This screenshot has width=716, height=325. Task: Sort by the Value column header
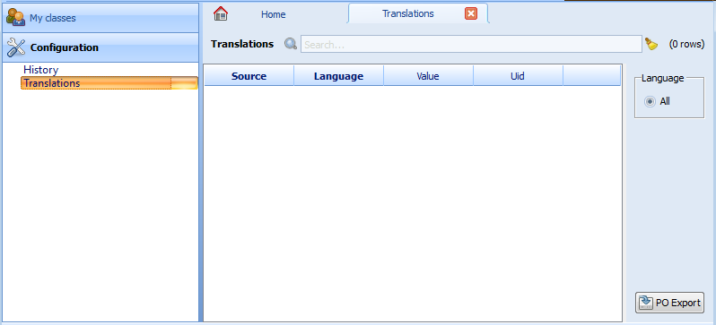point(428,76)
